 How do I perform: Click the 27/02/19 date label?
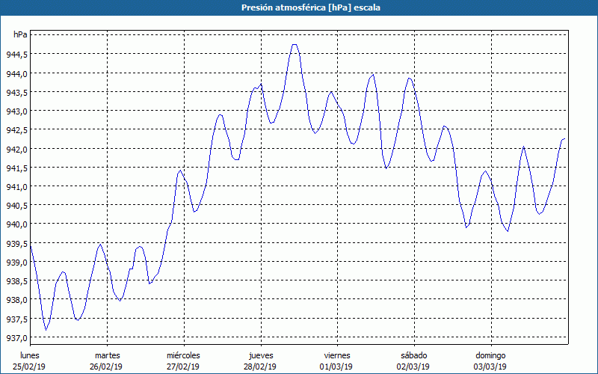pyautogui.click(x=183, y=367)
